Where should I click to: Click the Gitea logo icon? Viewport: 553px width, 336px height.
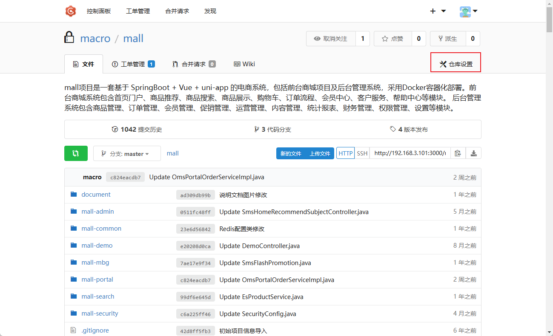pos(71,11)
